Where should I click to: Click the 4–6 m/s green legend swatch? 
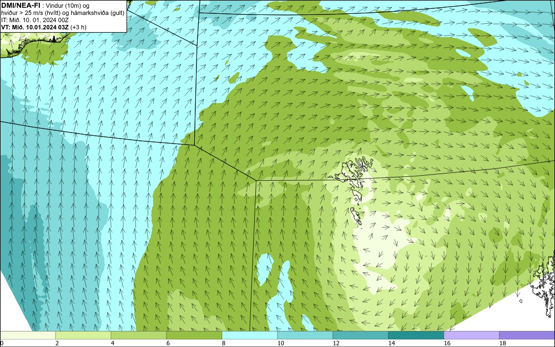click(139, 335)
